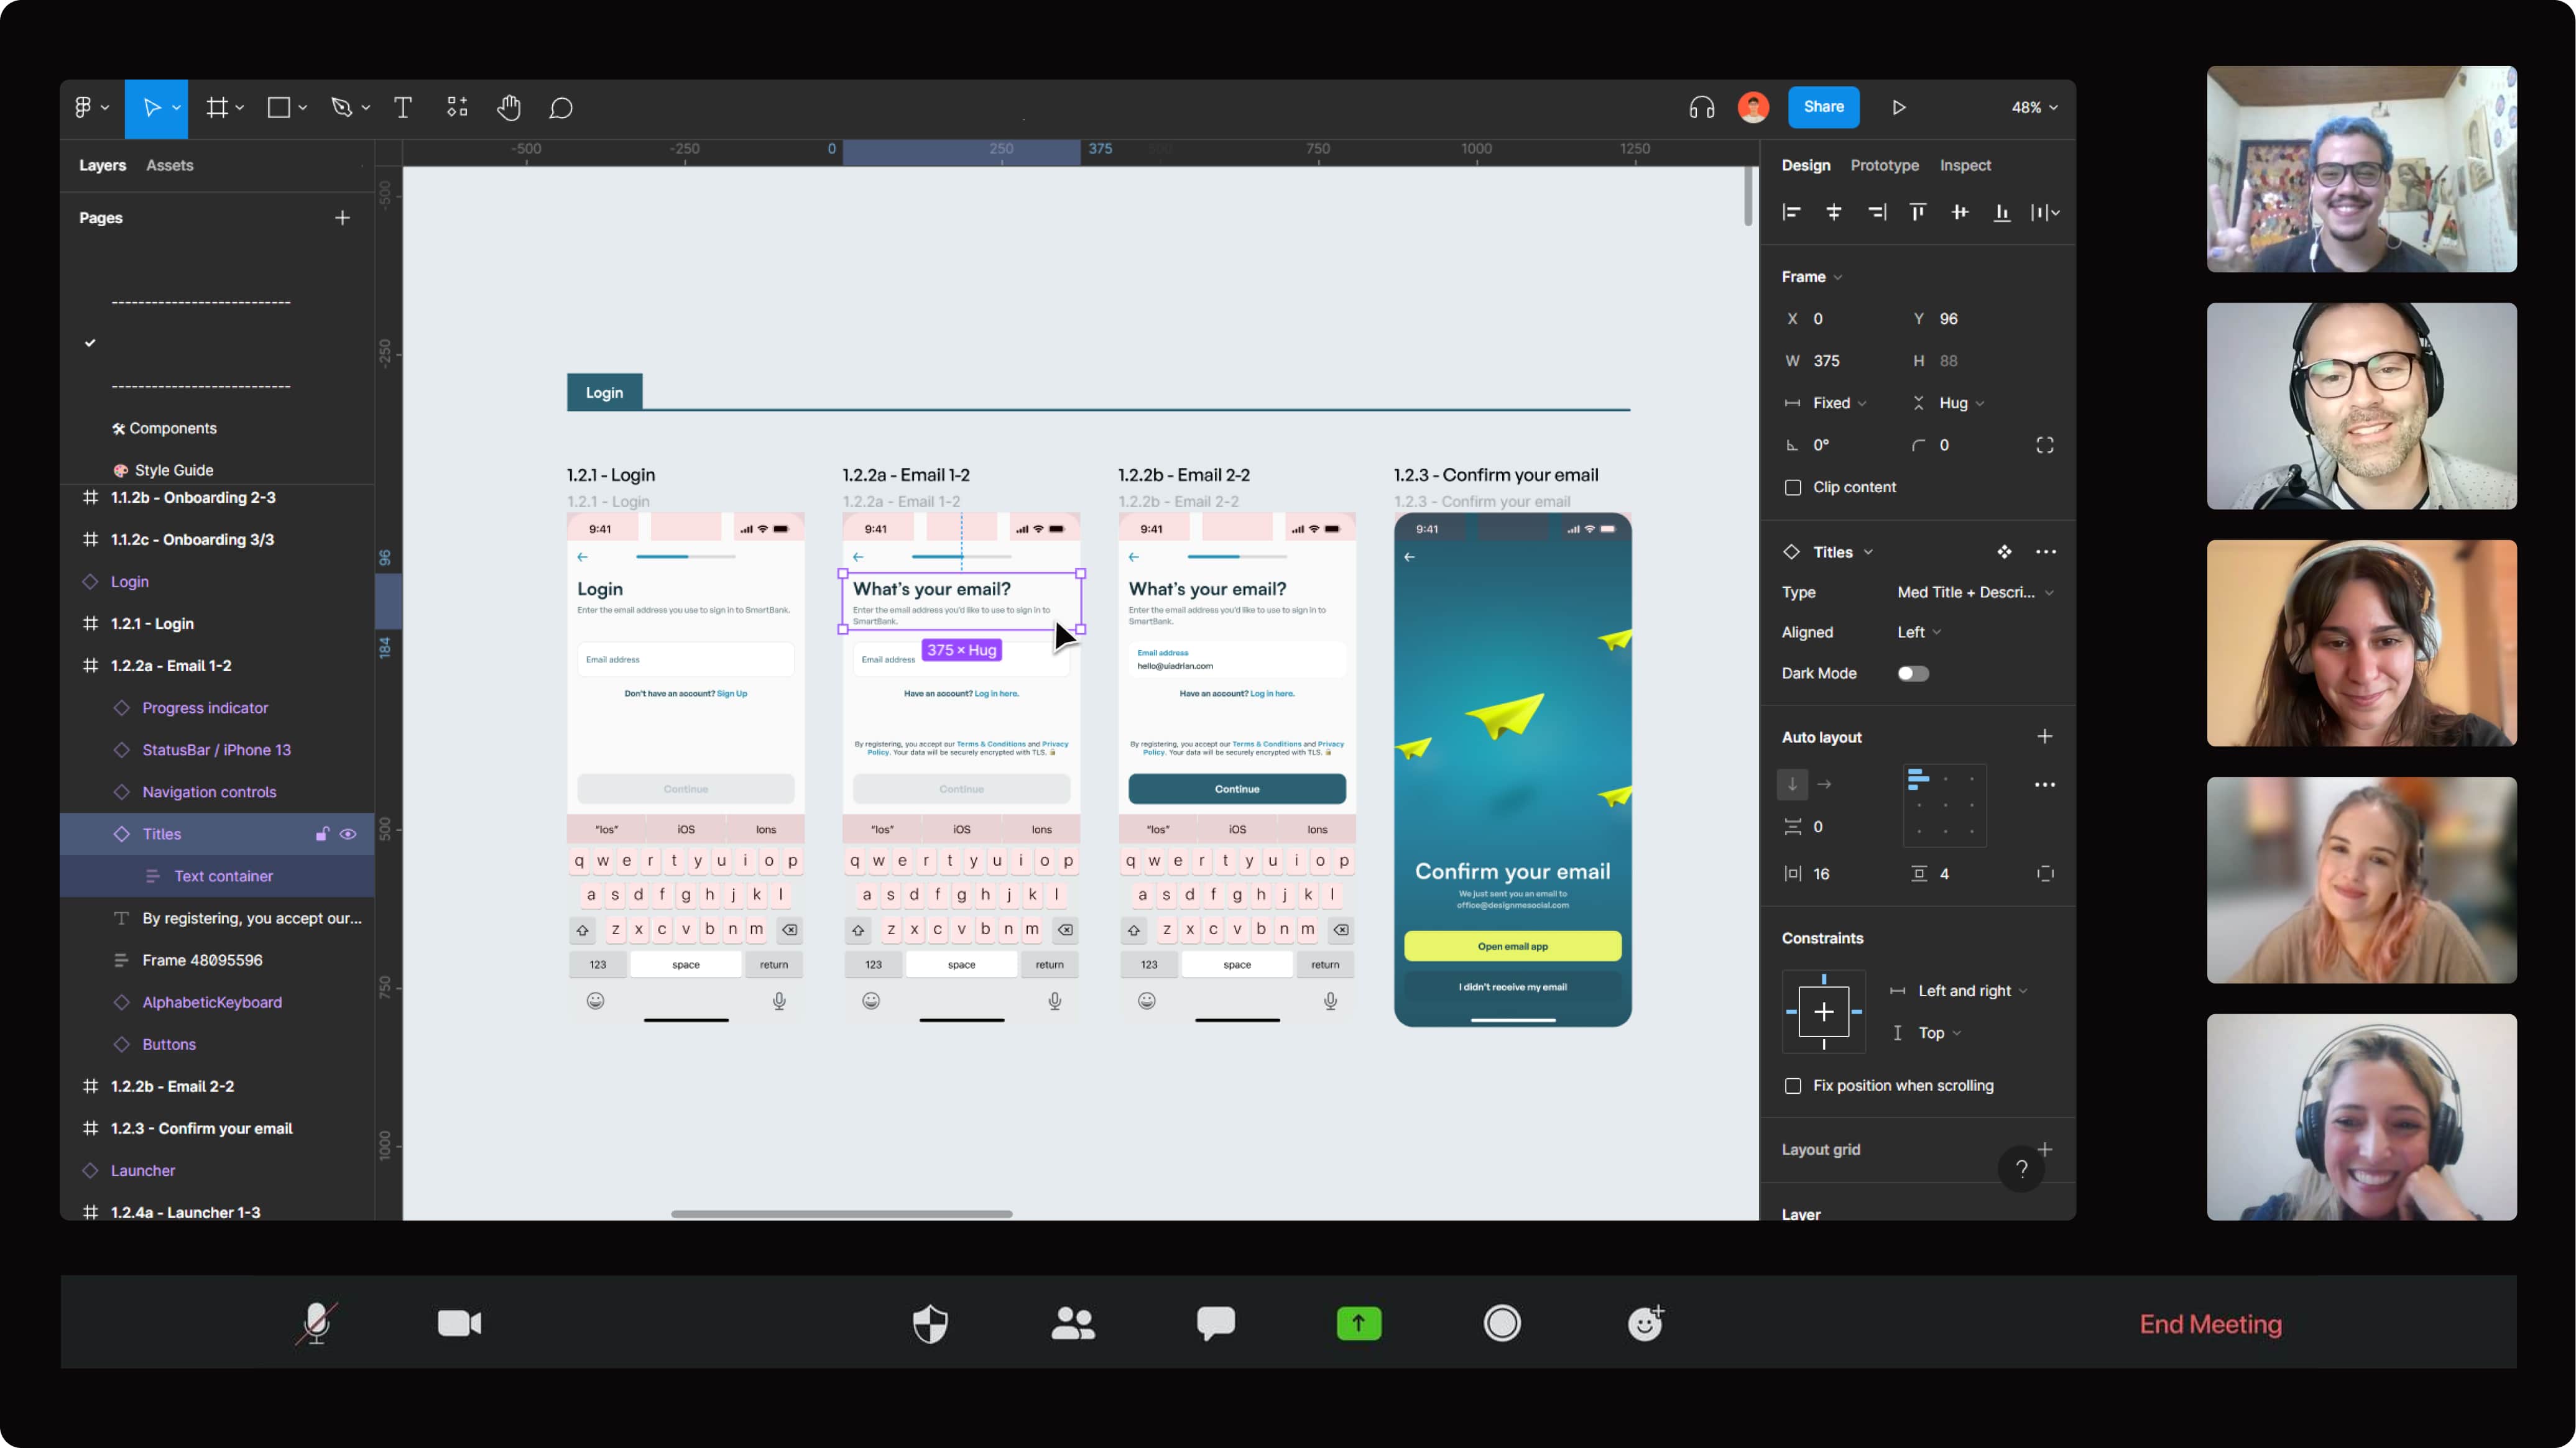Click the Share button
The width and height of the screenshot is (2576, 1448).
point(1823,107)
